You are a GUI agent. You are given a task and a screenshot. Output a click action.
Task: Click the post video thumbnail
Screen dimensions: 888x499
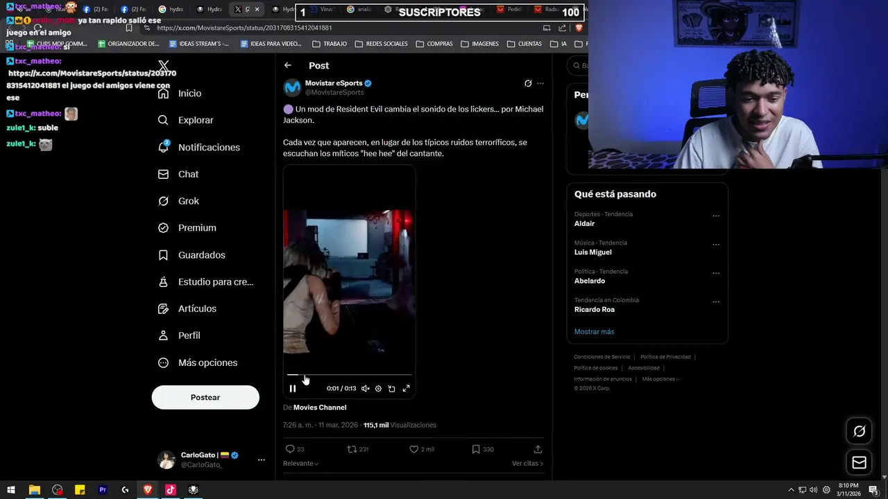point(349,282)
